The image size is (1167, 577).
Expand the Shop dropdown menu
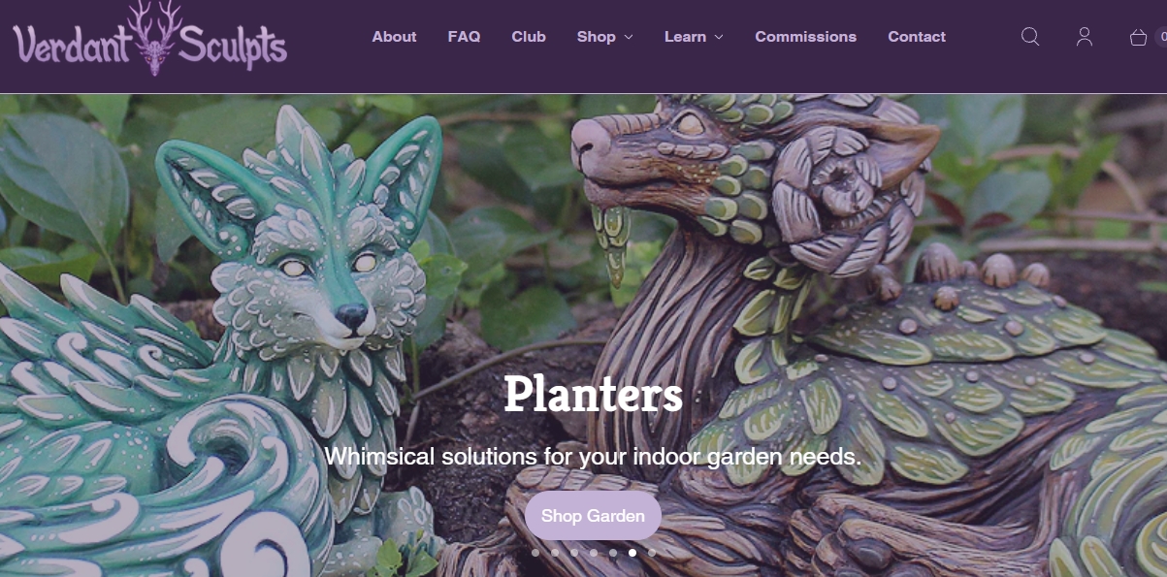point(604,37)
